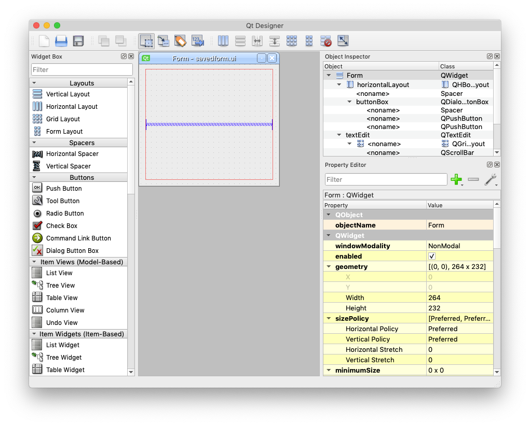Click the Widget Box filter field
This screenshot has width=530, height=426.
pos(82,69)
